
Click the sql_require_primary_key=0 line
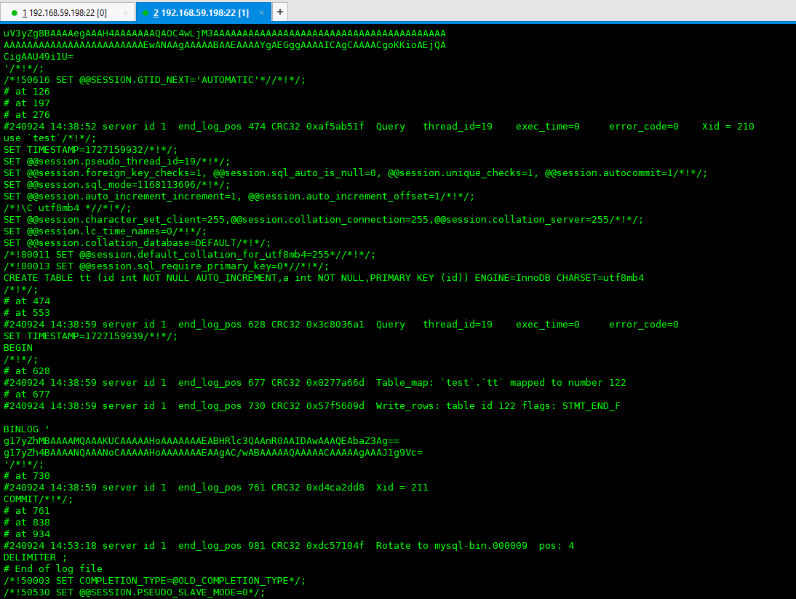point(166,266)
